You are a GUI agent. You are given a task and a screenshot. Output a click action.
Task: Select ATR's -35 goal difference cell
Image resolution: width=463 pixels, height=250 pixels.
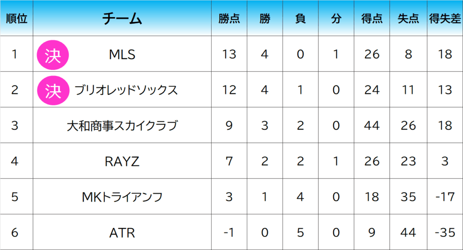click(x=445, y=233)
